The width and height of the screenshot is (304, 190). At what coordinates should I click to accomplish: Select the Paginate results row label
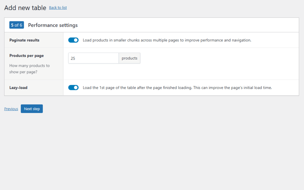24,40
